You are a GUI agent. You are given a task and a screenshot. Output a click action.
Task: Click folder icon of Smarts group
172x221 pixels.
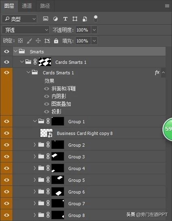[x=22, y=51]
